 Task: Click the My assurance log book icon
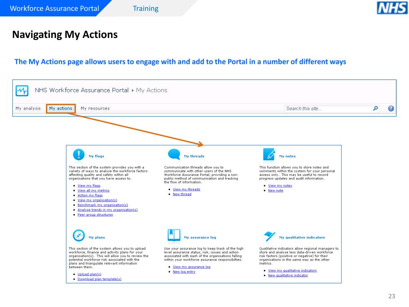pyautogui.click(x=174, y=235)
